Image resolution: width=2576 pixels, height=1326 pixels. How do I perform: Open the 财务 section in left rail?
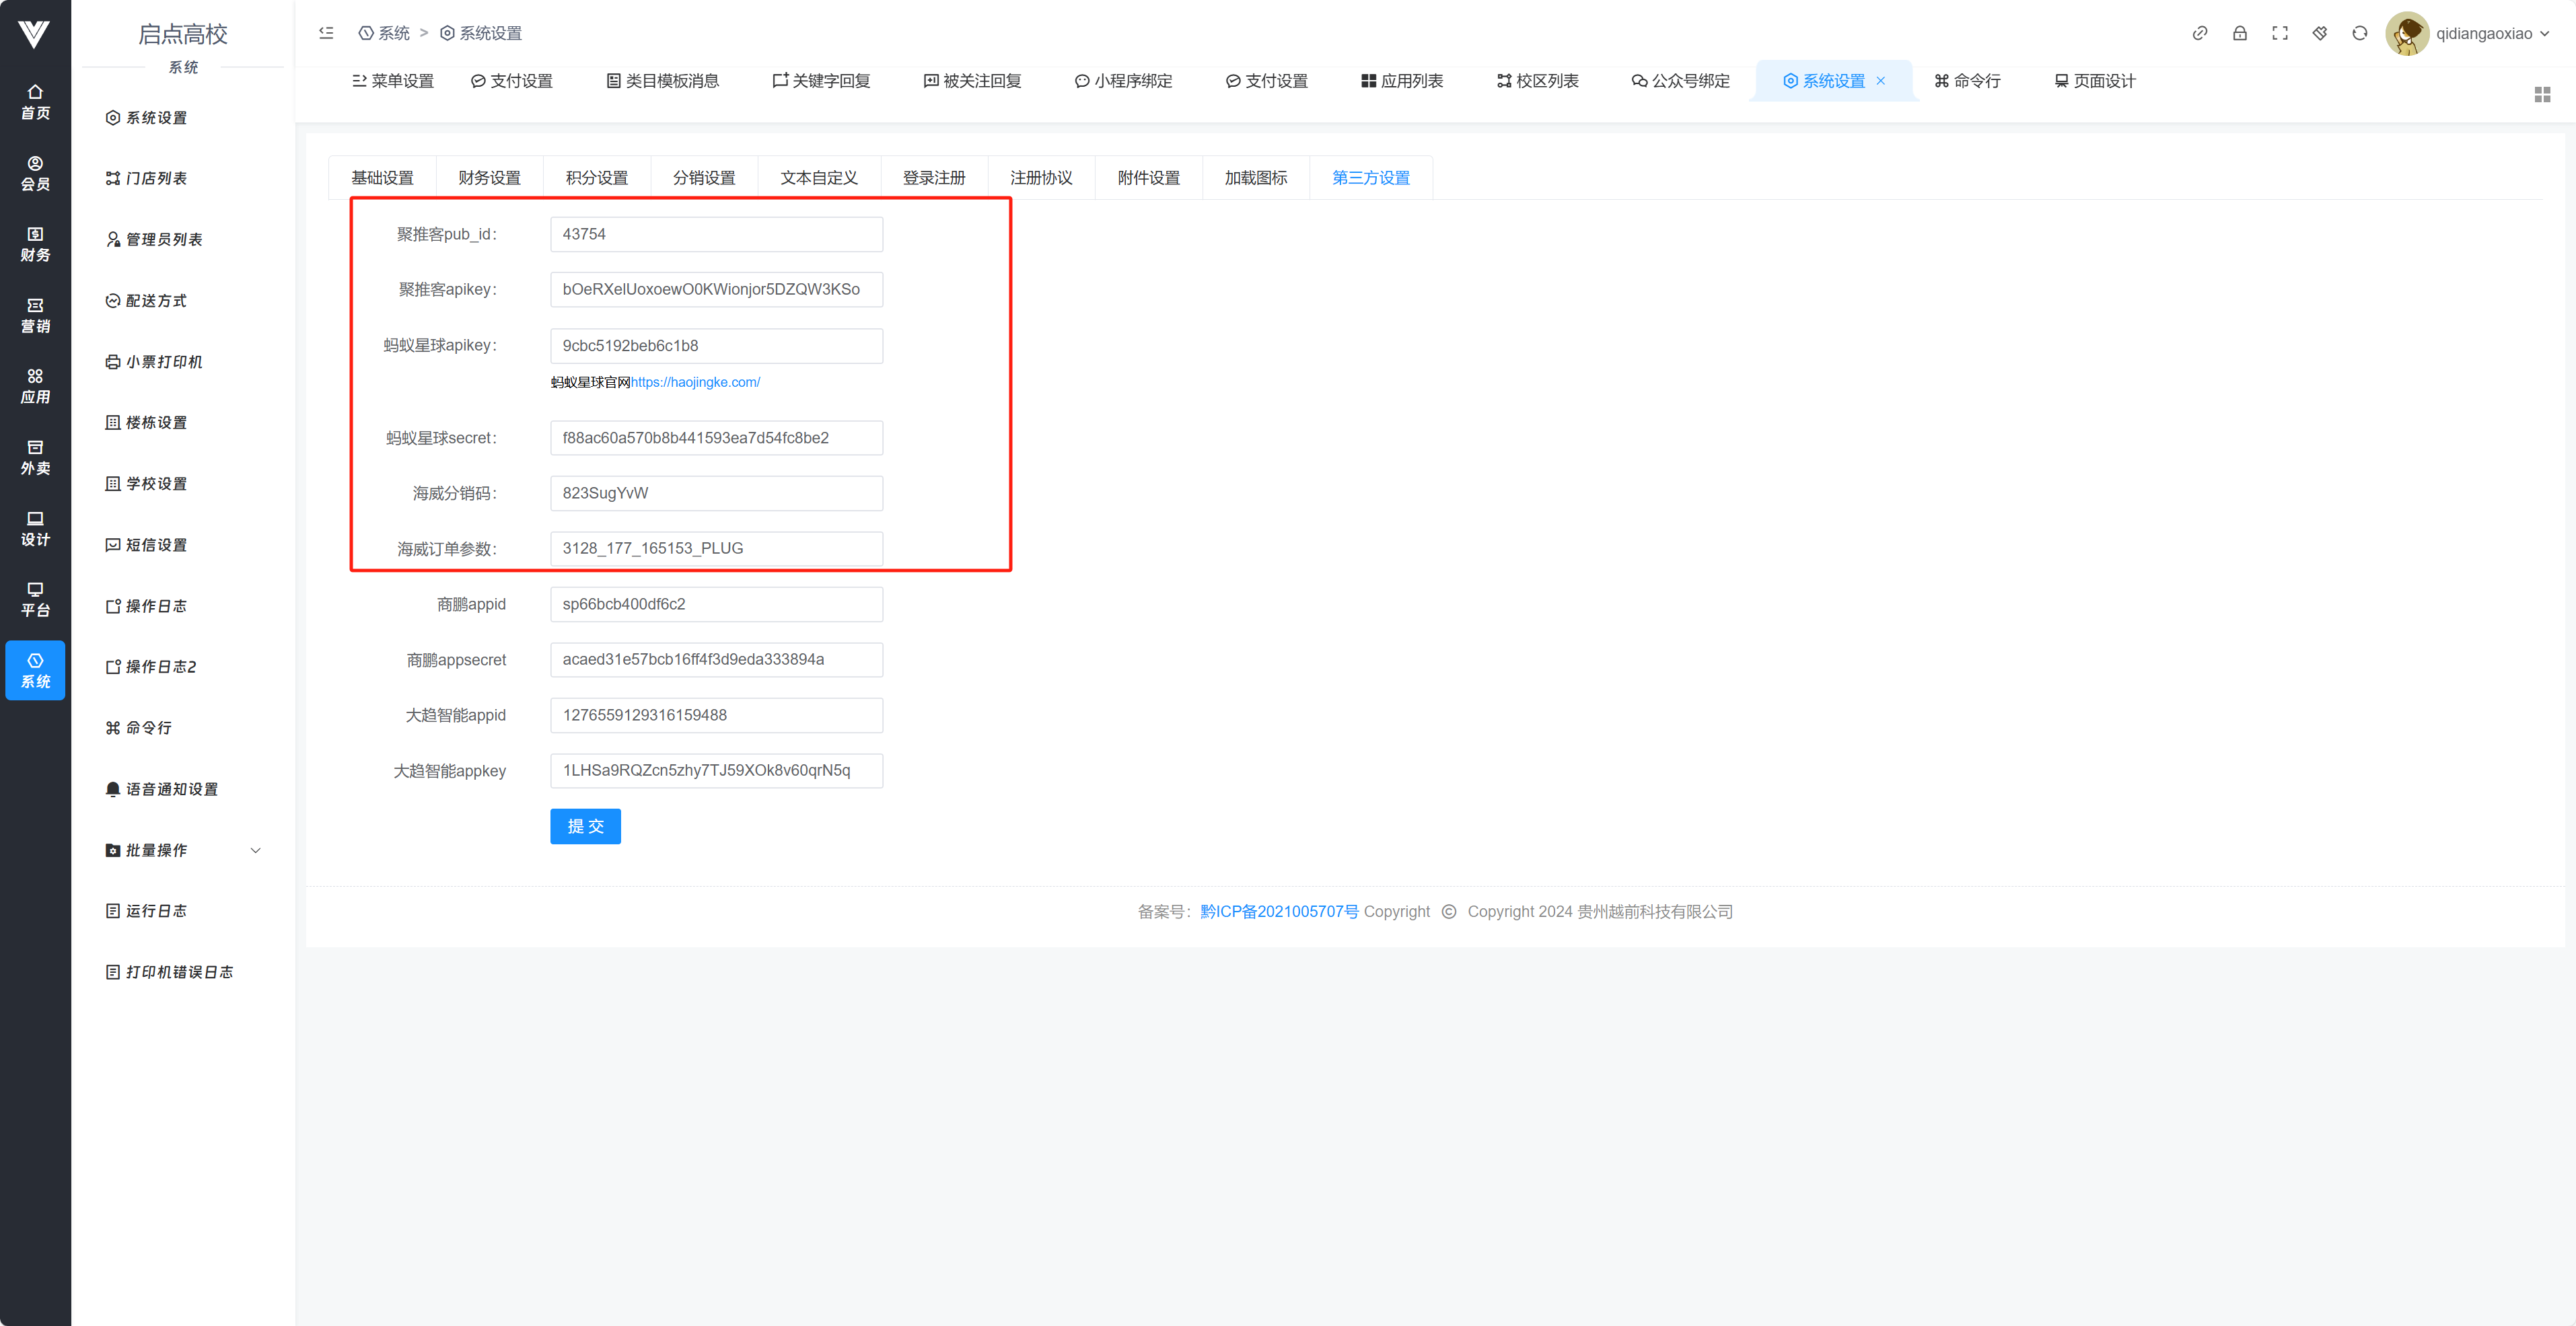35,244
